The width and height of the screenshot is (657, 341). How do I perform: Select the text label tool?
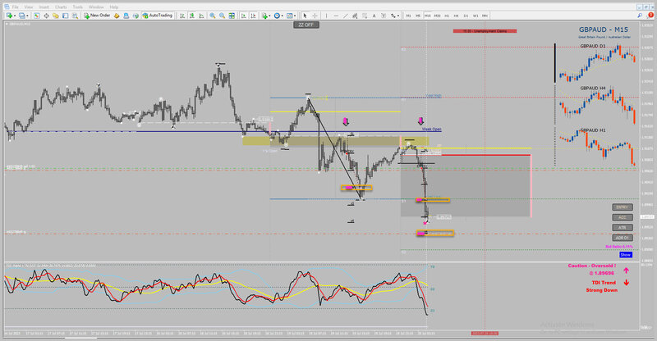(384, 16)
